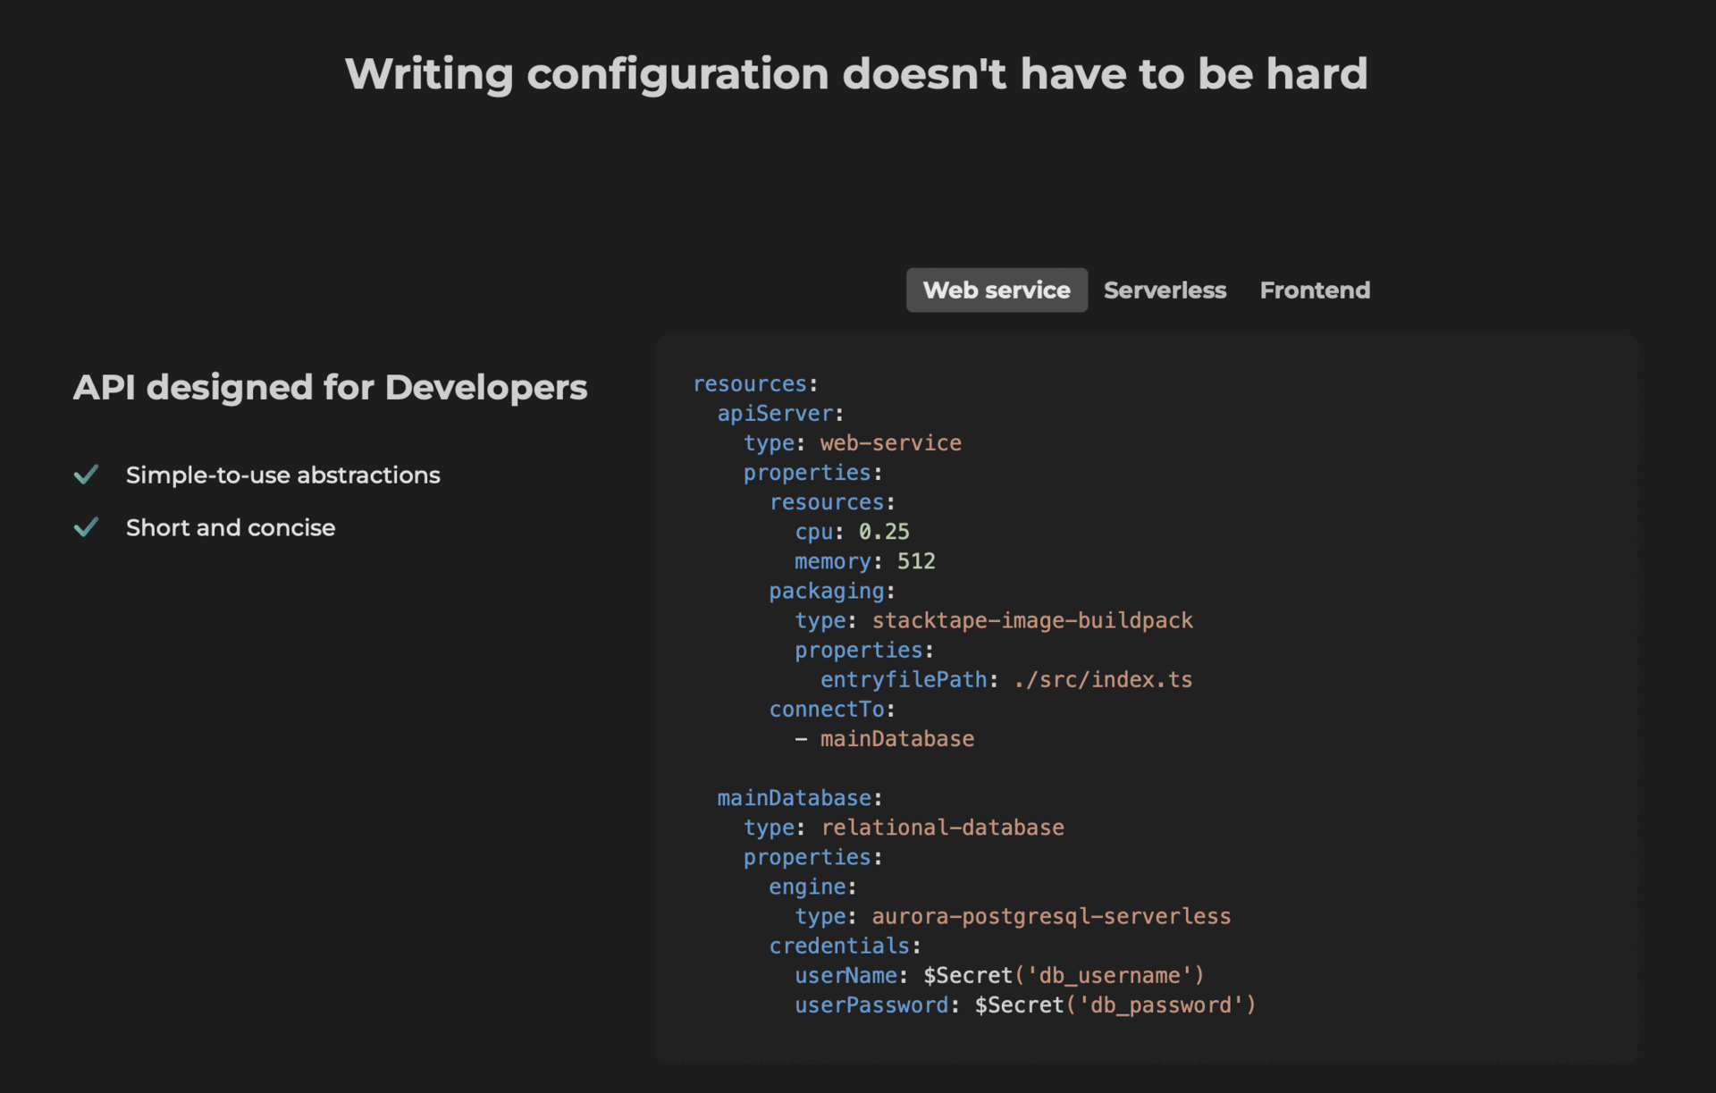Viewport: 1716px width, 1093px height.
Task: Select the Web service tab
Action: [997, 290]
